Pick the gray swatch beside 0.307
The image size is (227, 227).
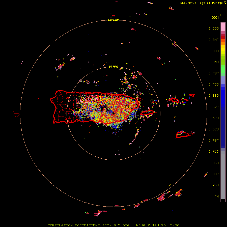(x=223, y=175)
